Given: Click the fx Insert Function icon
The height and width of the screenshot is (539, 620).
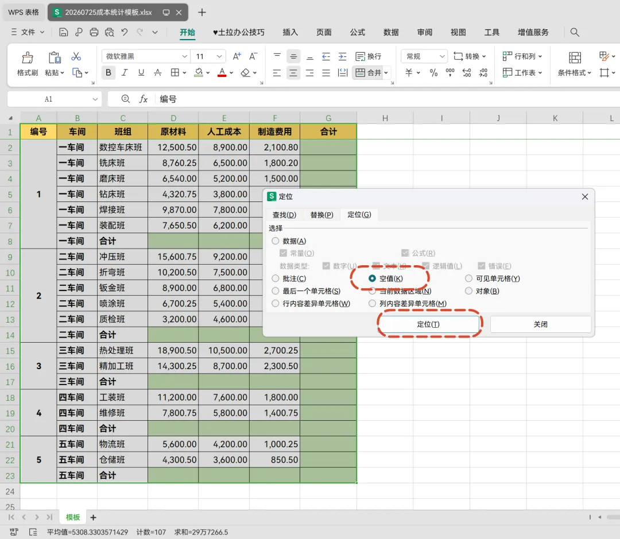Looking at the screenshot, I should 144,99.
